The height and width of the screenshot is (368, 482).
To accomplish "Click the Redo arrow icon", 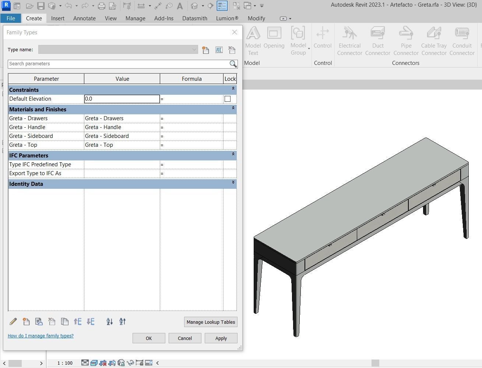I will [85, 6].
